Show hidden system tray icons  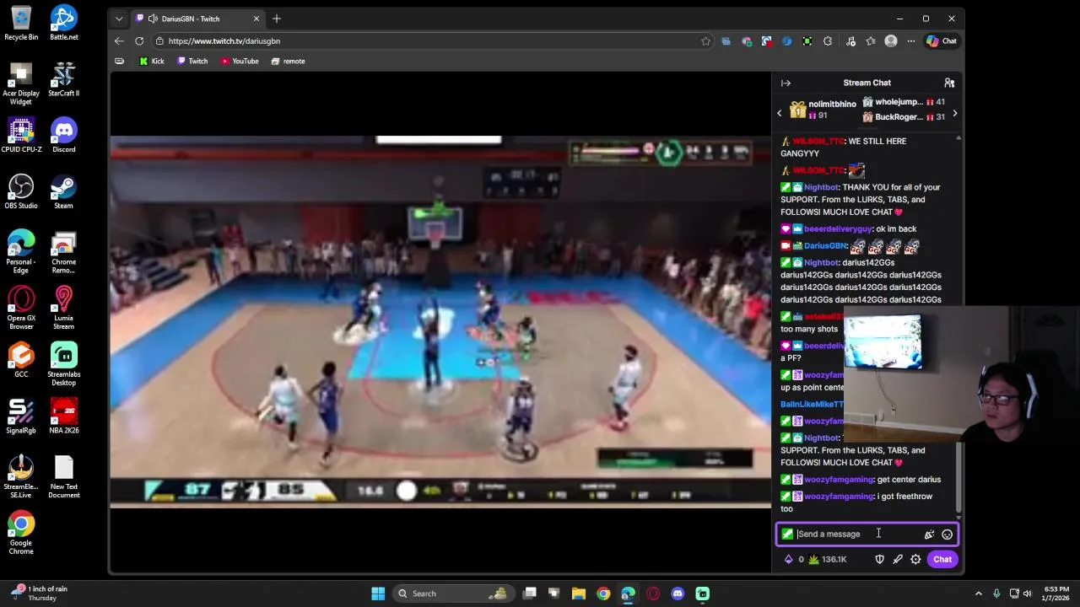click(979, 594)
